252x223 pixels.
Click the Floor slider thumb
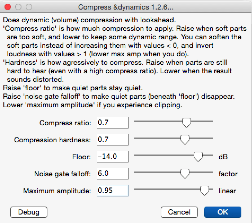coord(198,157)
